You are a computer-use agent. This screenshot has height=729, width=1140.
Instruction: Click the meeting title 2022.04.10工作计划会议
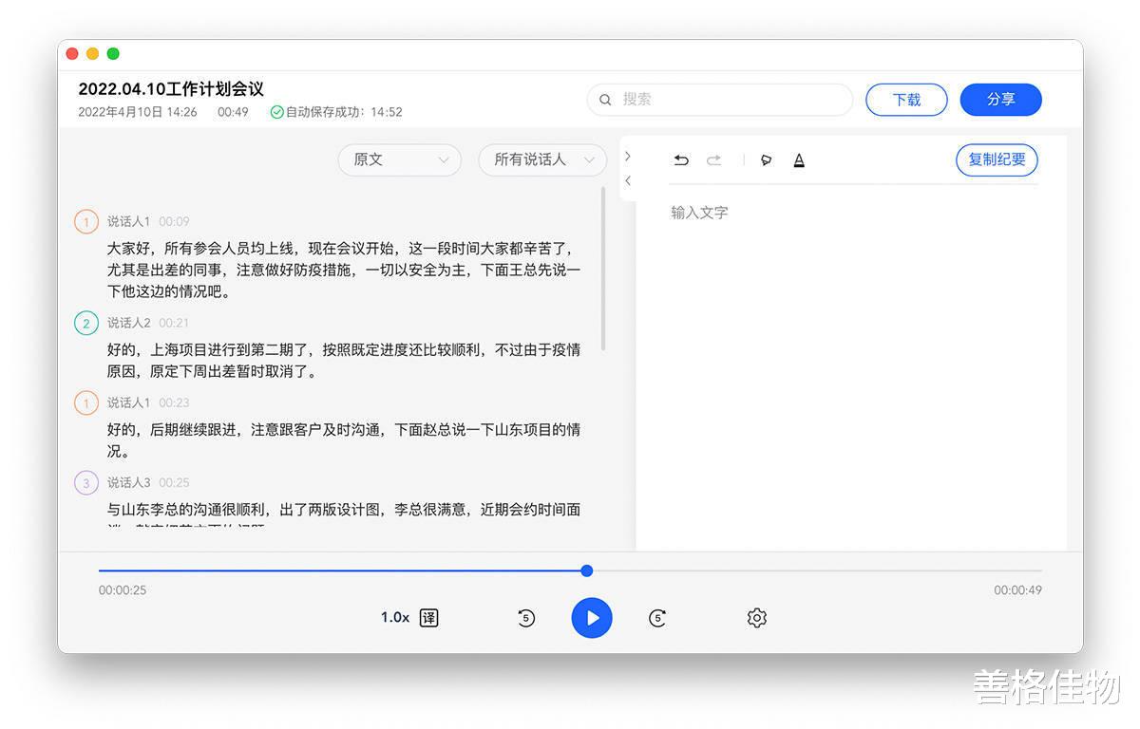click(171, 88)
